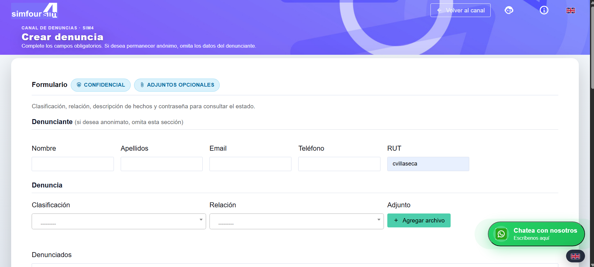Click the simfoursim logo
Image resolution: width=594 pixels, height=267 pixels.
pyautogui.click(x=34, y=11)
